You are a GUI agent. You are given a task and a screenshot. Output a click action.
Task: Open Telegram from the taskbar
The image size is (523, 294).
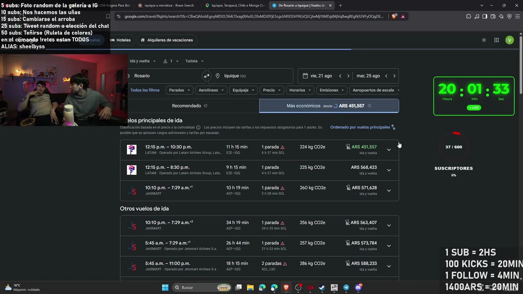(346, 287)
